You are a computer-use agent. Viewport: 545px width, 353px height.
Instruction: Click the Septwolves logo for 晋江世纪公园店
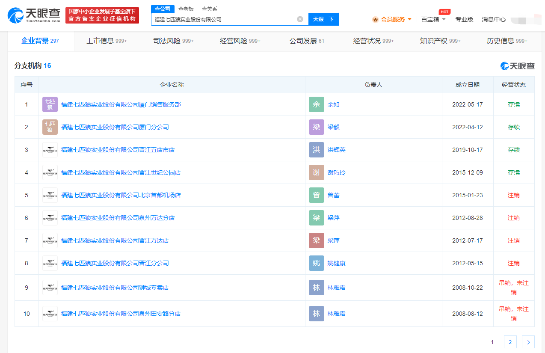point(50,172)
